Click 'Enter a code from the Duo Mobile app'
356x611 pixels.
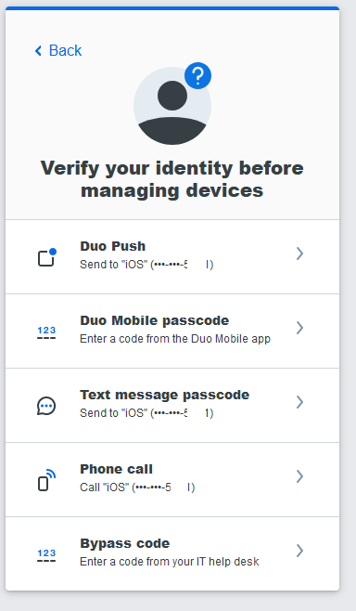pos(175,339)
